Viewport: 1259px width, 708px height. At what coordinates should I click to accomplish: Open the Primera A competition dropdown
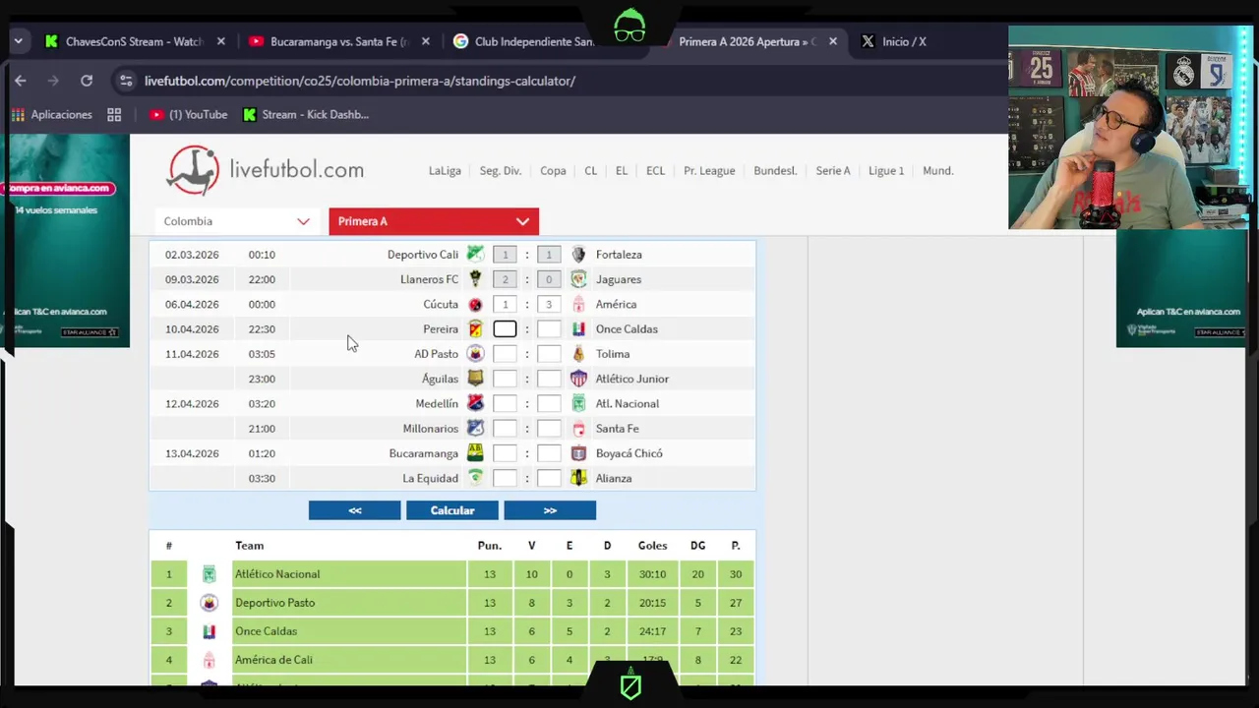coord(434,221)
